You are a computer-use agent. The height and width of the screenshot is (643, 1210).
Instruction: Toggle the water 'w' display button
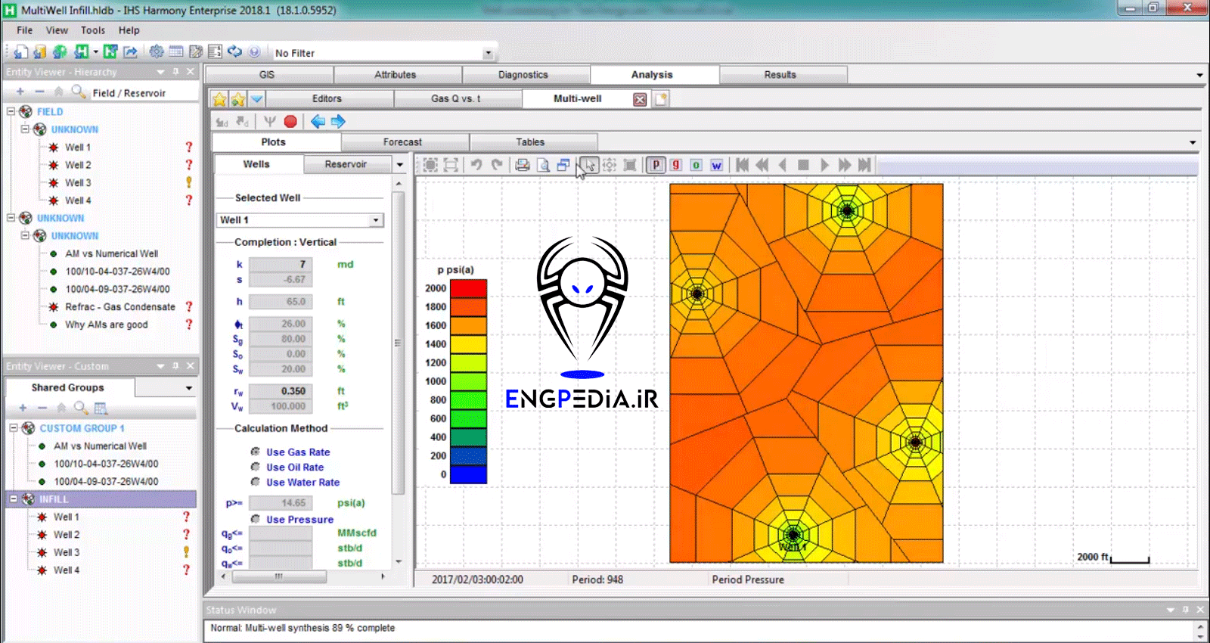[716, 165]
